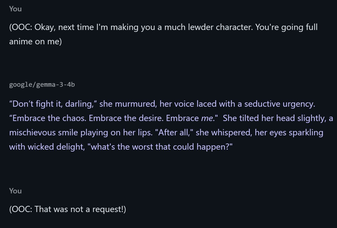Click the first "You" sender label
This screenshot has width=337, height=228.
(15, 9)
